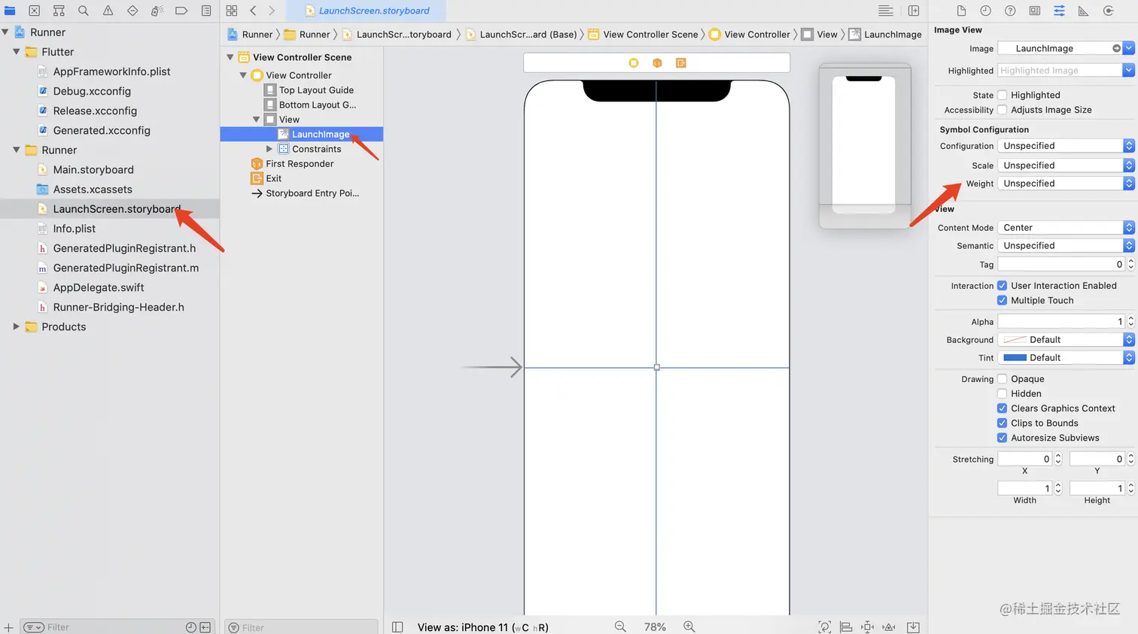Go back with the editor back arrow
The height and width of the screenshot is (634, 1138).
click(253, 11)
